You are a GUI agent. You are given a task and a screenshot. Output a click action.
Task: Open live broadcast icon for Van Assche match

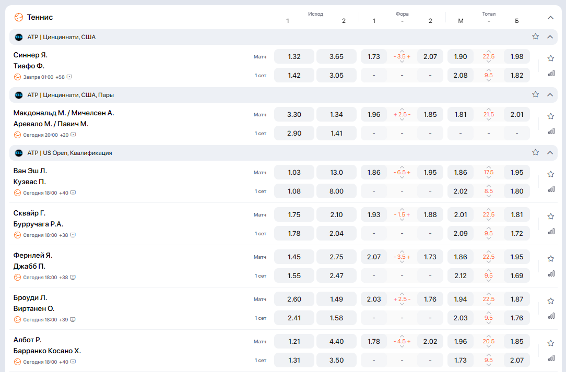pyautogui.click(x=73, y=193)
